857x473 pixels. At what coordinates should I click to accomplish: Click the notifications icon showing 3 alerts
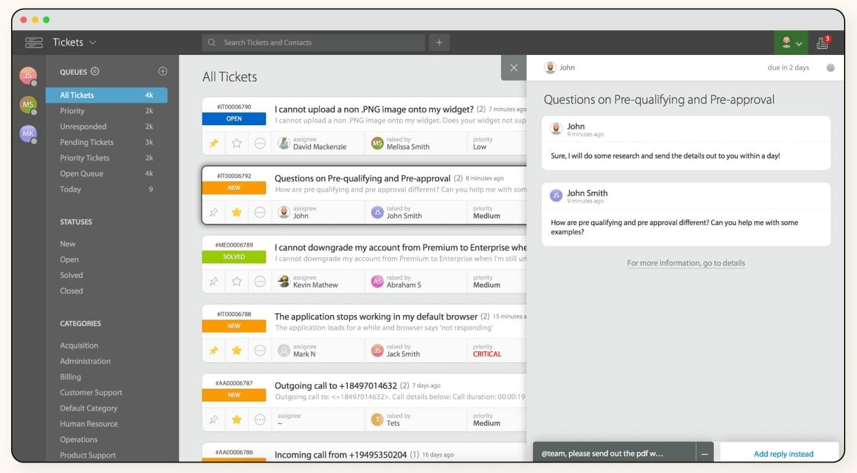click(822, 42)
